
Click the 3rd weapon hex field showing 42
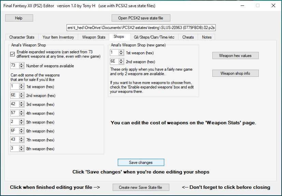tap(15, 104)
